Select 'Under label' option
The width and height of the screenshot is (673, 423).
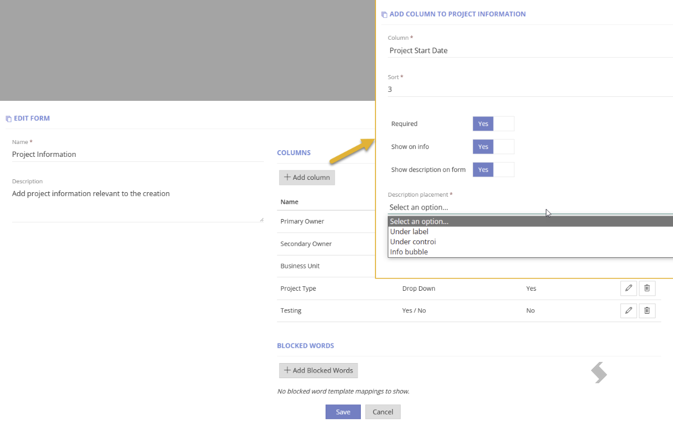[530, 231]
